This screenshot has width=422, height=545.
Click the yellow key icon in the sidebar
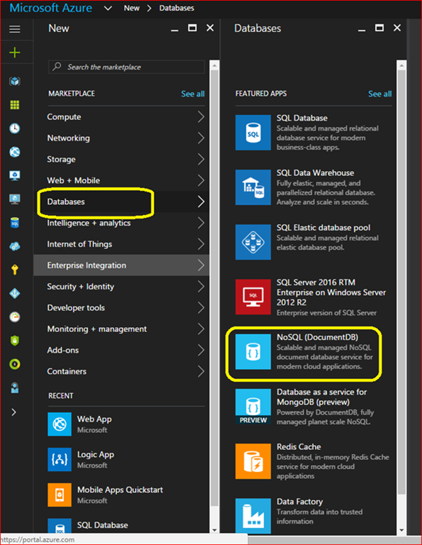(15, 270)
